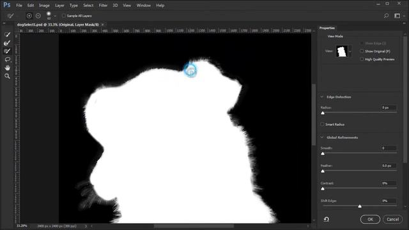Open the workspace switcher icon
This screenshot has height=230, width=409.
pos(397,16)
